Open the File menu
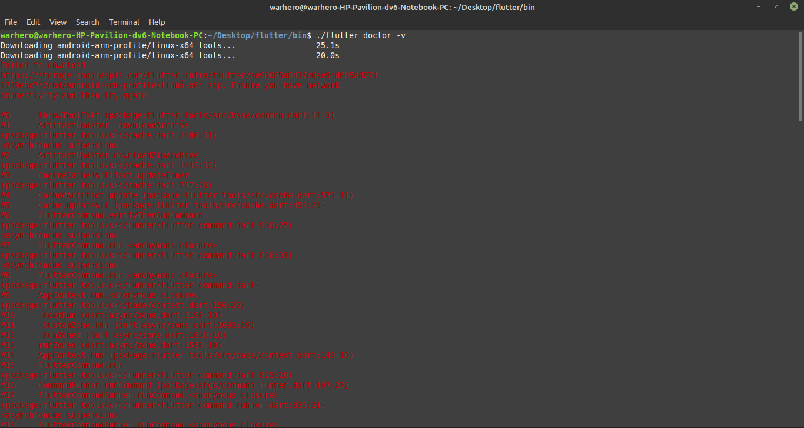Viewport: 804px width, 428px height. pos(11,22)
